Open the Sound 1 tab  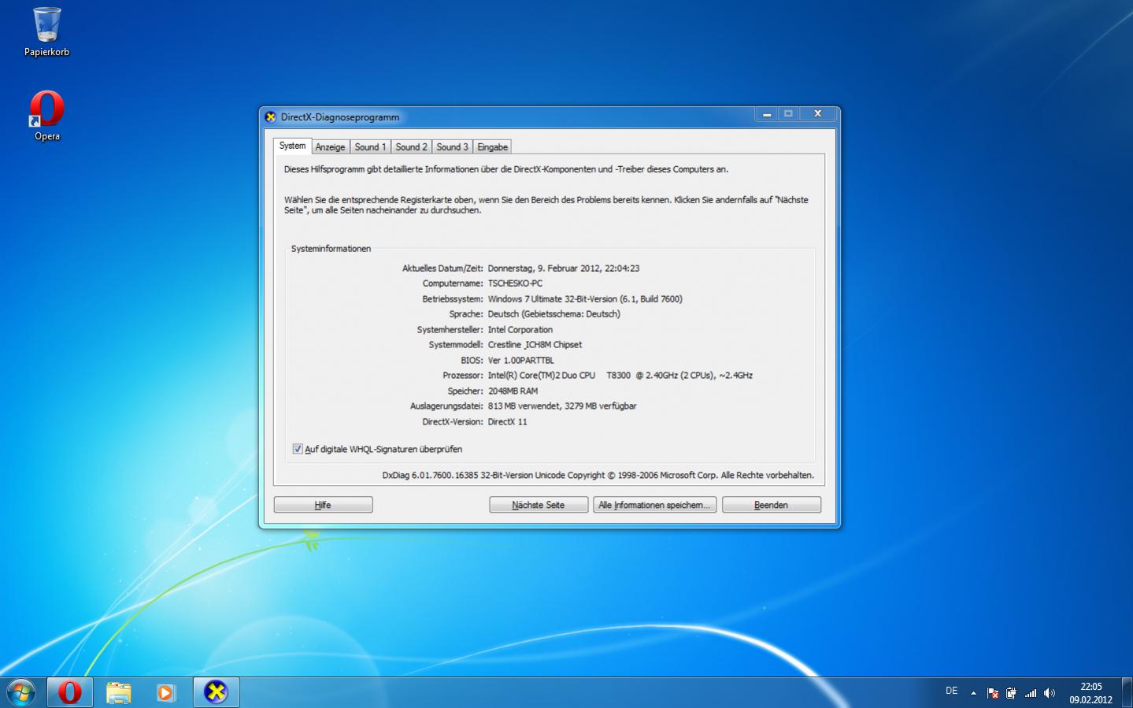pos(370,146)
